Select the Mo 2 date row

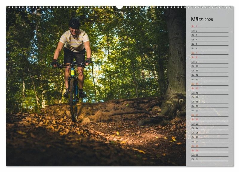pos(210,31)
